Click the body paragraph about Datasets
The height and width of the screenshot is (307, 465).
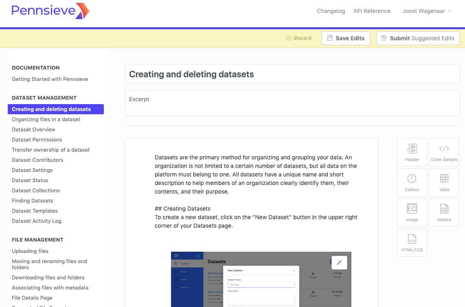click(256, 174)
